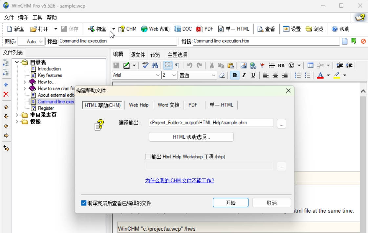Insert line break with BR icon

(281, 65)
